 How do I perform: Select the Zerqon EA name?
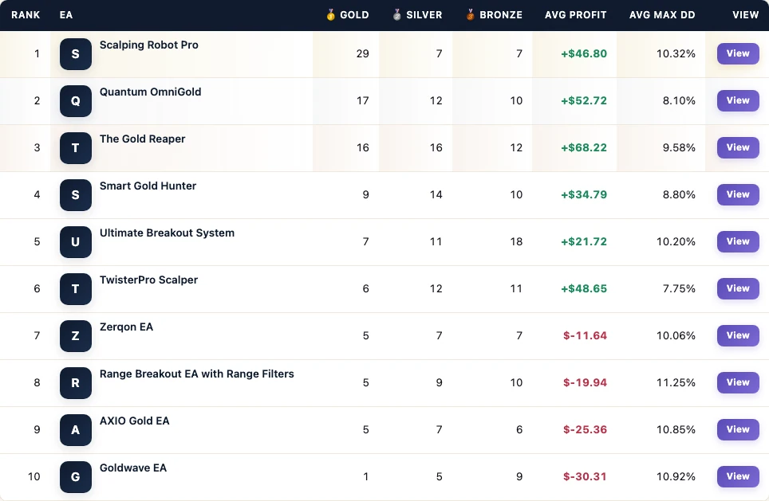127,327
